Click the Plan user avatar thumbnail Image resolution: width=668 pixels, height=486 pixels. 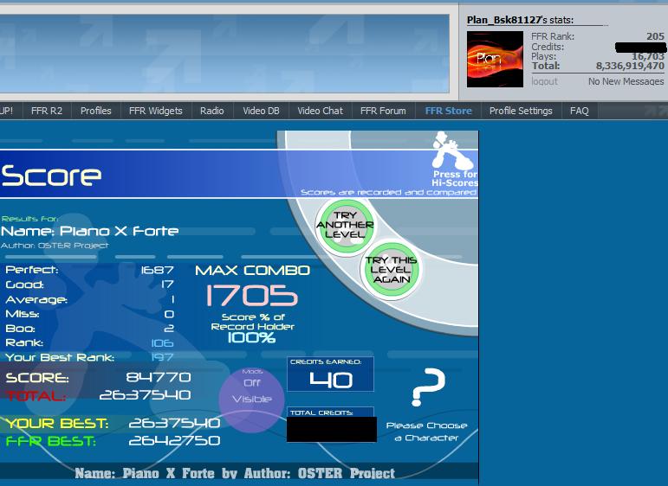pos(495,59)
